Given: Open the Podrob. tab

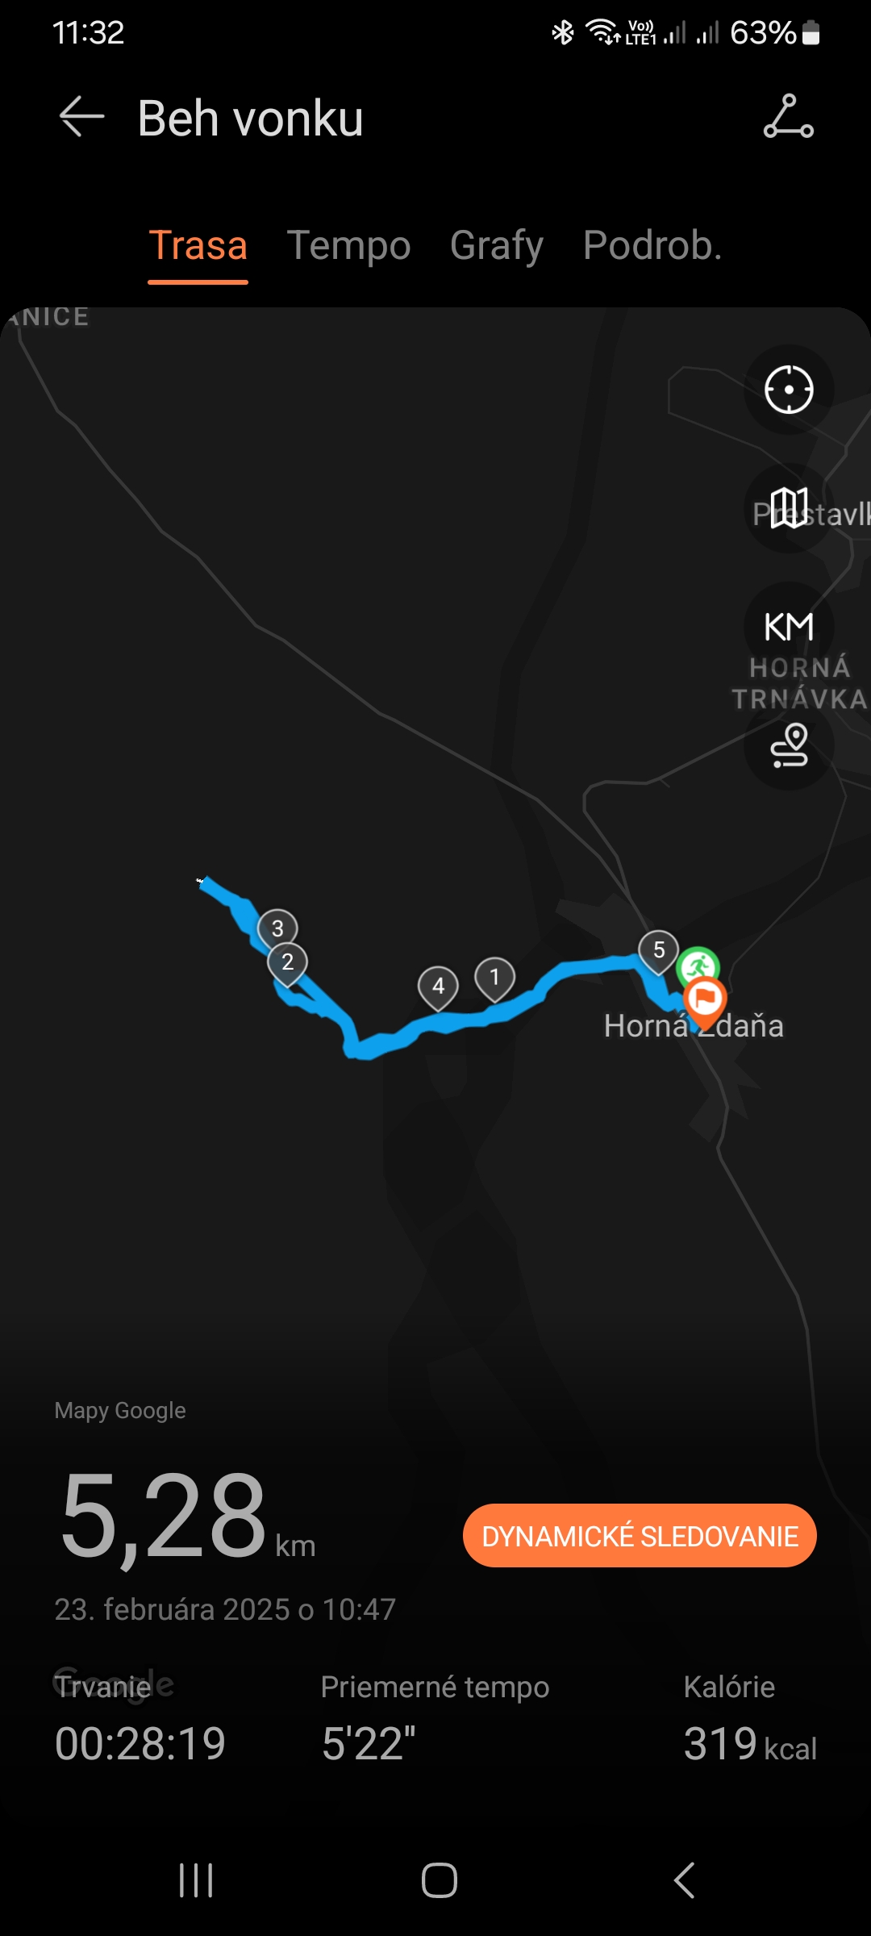Looking at the screenshot, I should click(652, 245).
